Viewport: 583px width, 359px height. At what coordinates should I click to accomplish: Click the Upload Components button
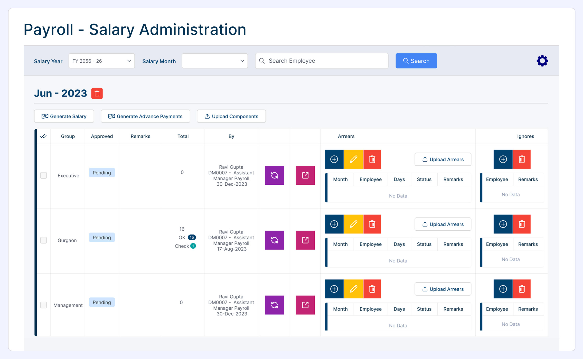coord(231,116)
